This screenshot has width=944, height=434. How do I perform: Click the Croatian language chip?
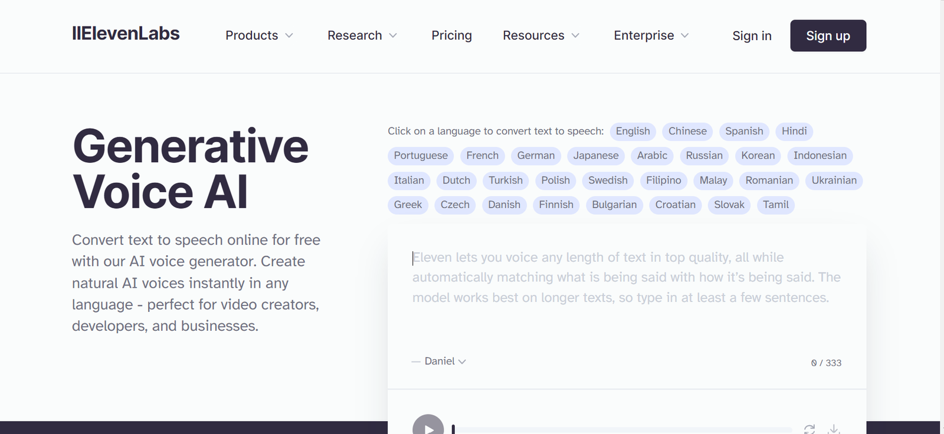[675, 205]
